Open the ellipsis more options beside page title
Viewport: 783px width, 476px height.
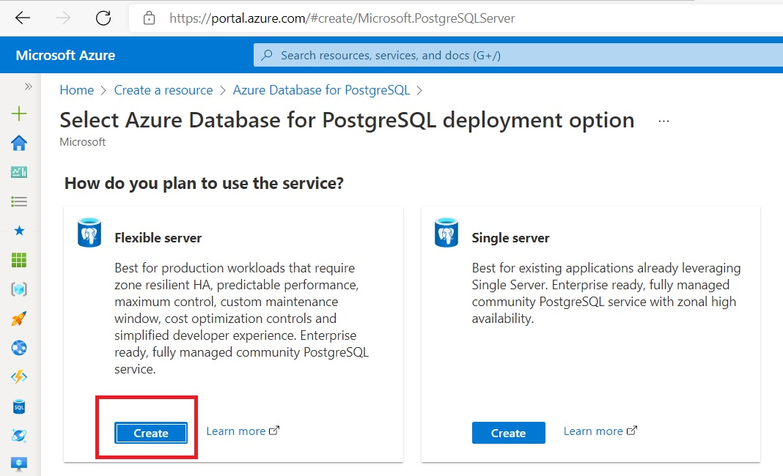click(x=663, y=121)
